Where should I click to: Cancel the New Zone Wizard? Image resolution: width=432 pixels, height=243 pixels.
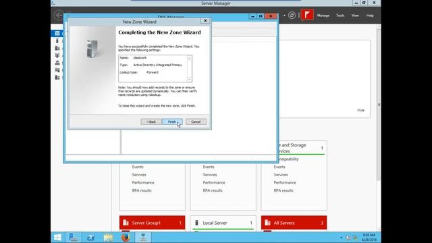[196, 122]
